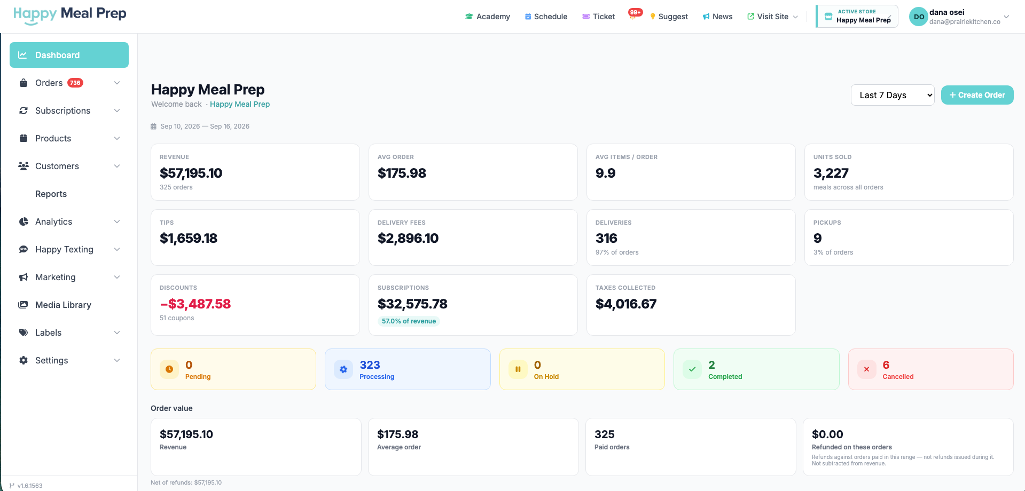Click the Customers people icon
1025x491 pixels.
pyautogui.click(x=24, y=166)
